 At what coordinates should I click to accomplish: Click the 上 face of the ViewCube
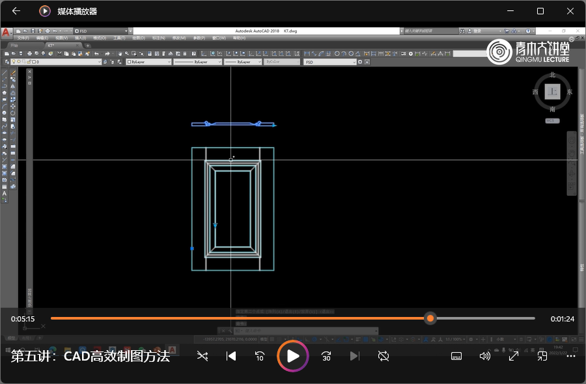552,92
